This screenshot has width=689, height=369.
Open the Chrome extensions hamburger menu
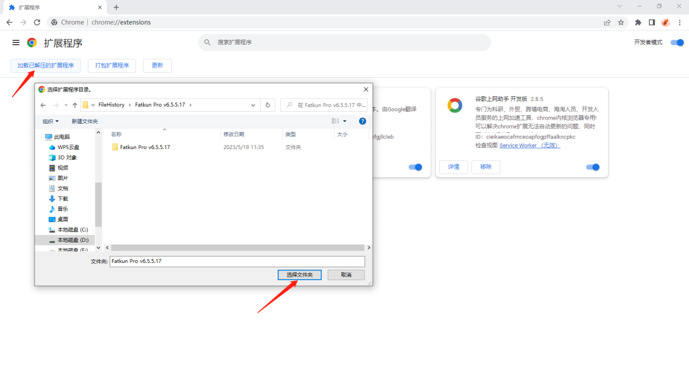click(16, 43)
